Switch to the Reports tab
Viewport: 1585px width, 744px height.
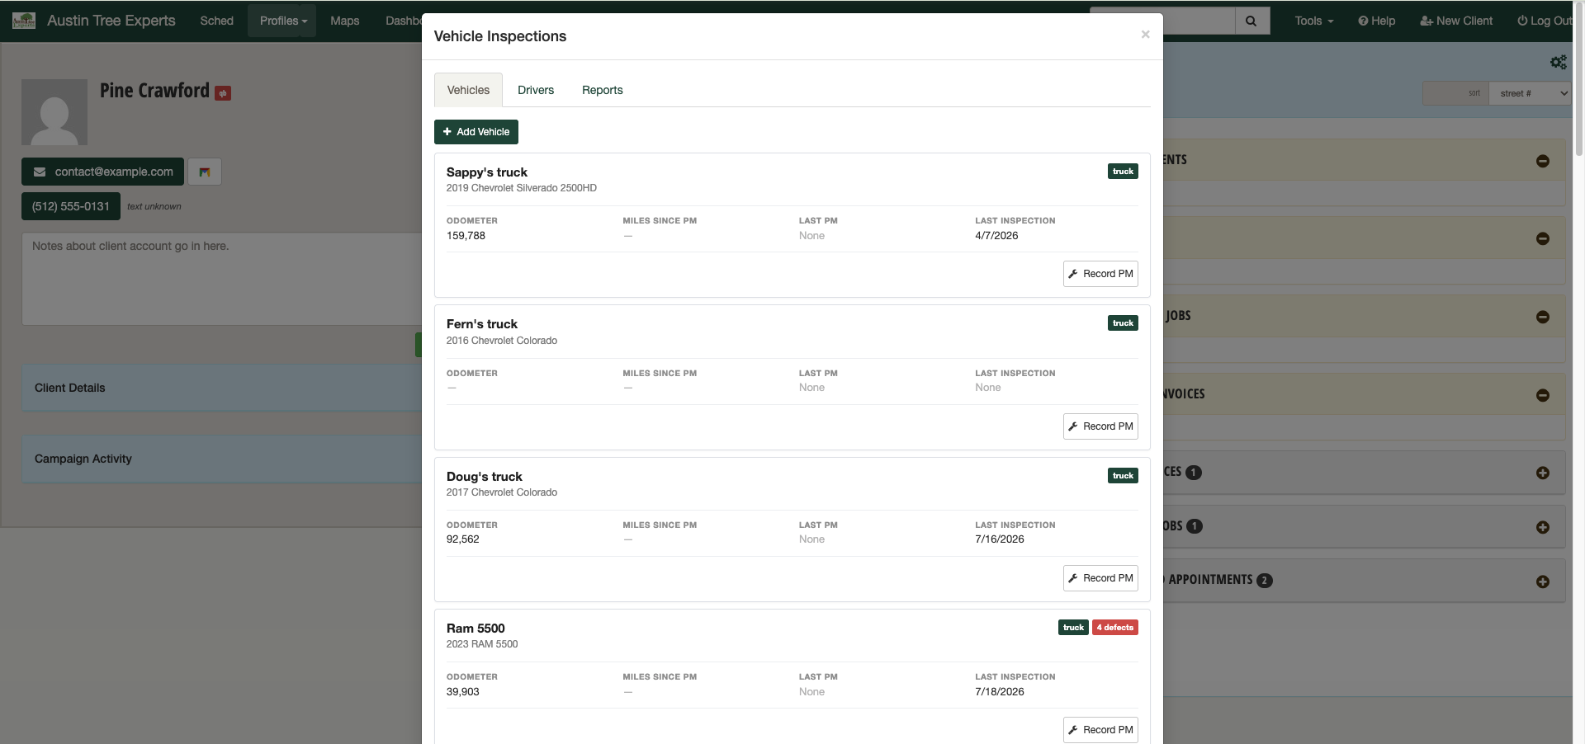tap(602, 90)
